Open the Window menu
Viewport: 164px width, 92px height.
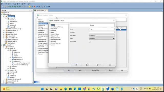(x=24, y=4)
